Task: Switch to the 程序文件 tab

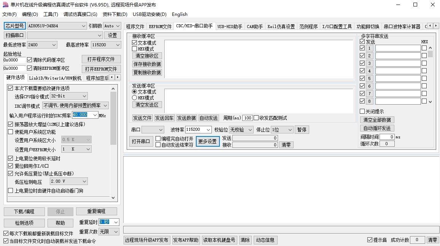Action: [135, 27]
